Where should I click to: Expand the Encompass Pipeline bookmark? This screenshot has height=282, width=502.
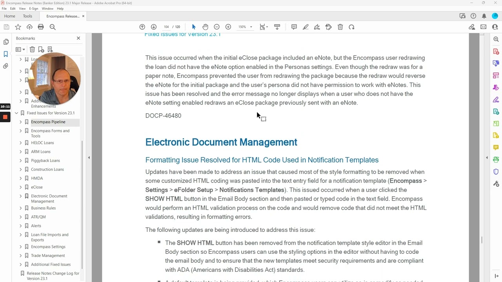pyautogui.click(x=21, y=122)
